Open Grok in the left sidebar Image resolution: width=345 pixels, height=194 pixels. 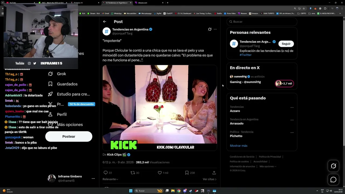click(x=57, y=74)
